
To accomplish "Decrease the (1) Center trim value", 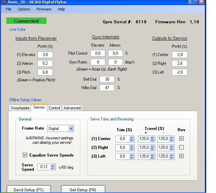I will click(x=132, y=140).
